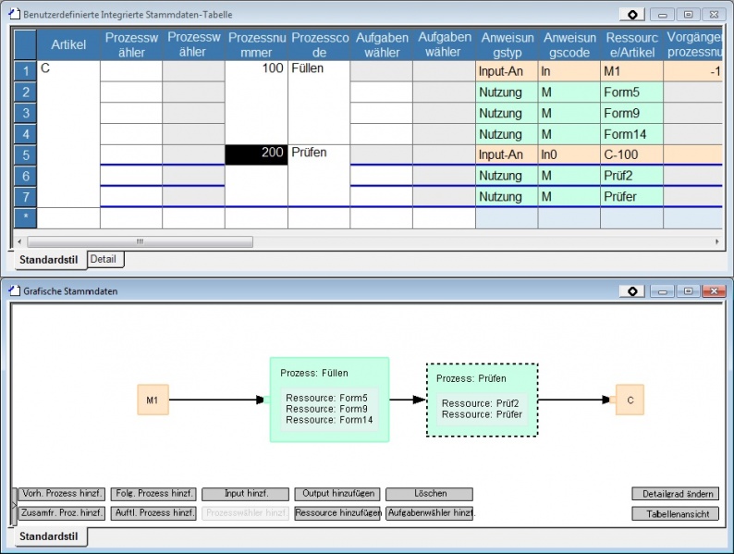The height and width of the screenshot is (554, 734).
Task: Click the Vorh. Prozess hinzf. button
Action: [63, 494]
